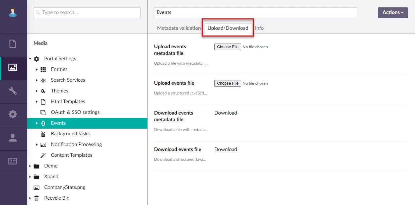Image resolution: width=415 pixels, height=205 pixels.
Task: Open the Content section document icon
Action: click(13, 44)
